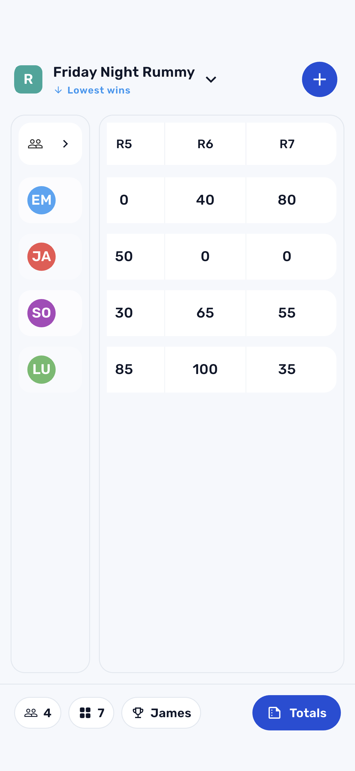Click the trophy icon next to James
This screenshot has width=355, height=771.
(x=139, y=713)
